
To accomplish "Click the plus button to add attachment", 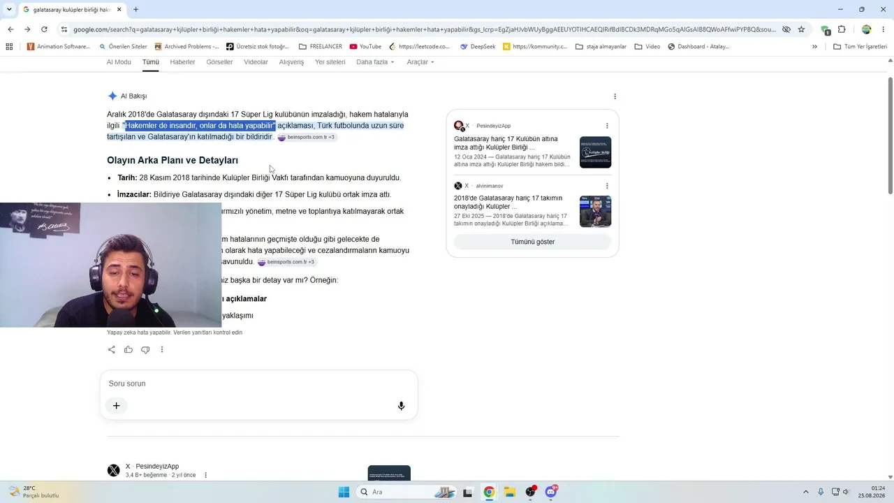I will click(117, 406).
